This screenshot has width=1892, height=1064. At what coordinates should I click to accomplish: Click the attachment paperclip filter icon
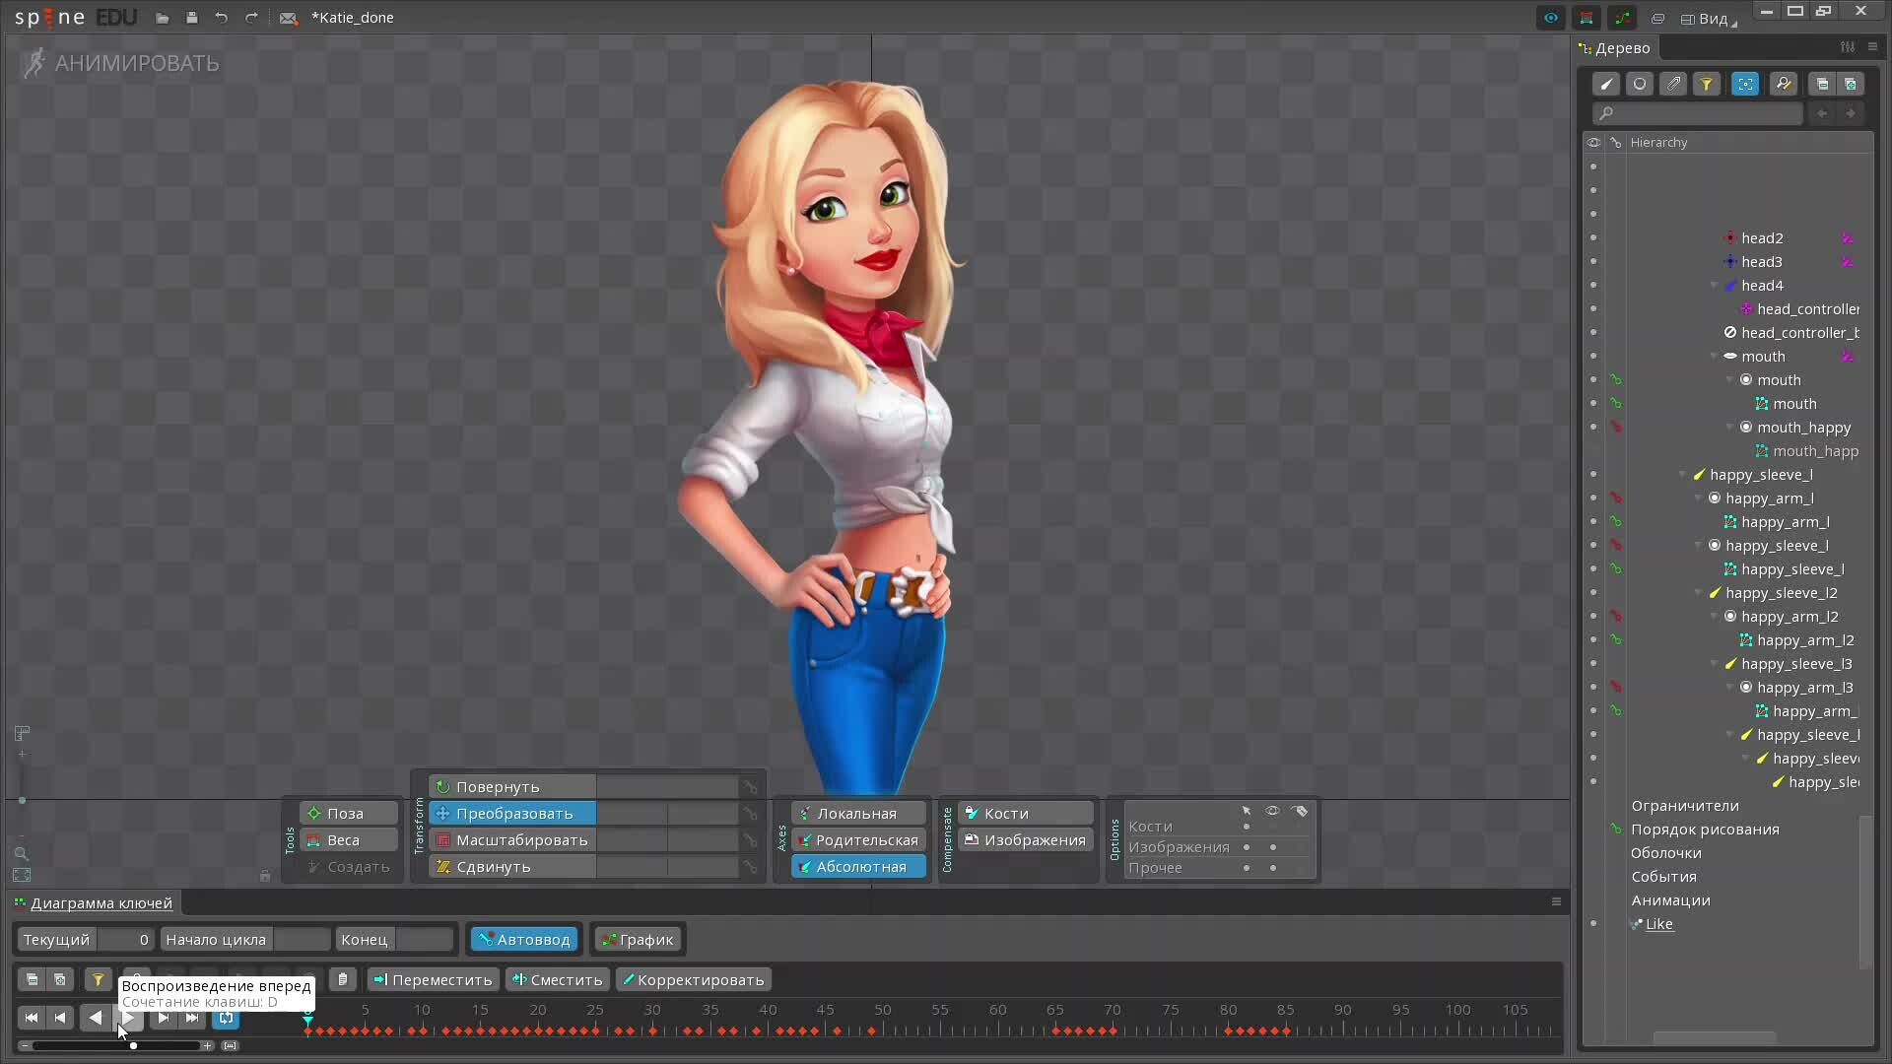click(1673, 84)
